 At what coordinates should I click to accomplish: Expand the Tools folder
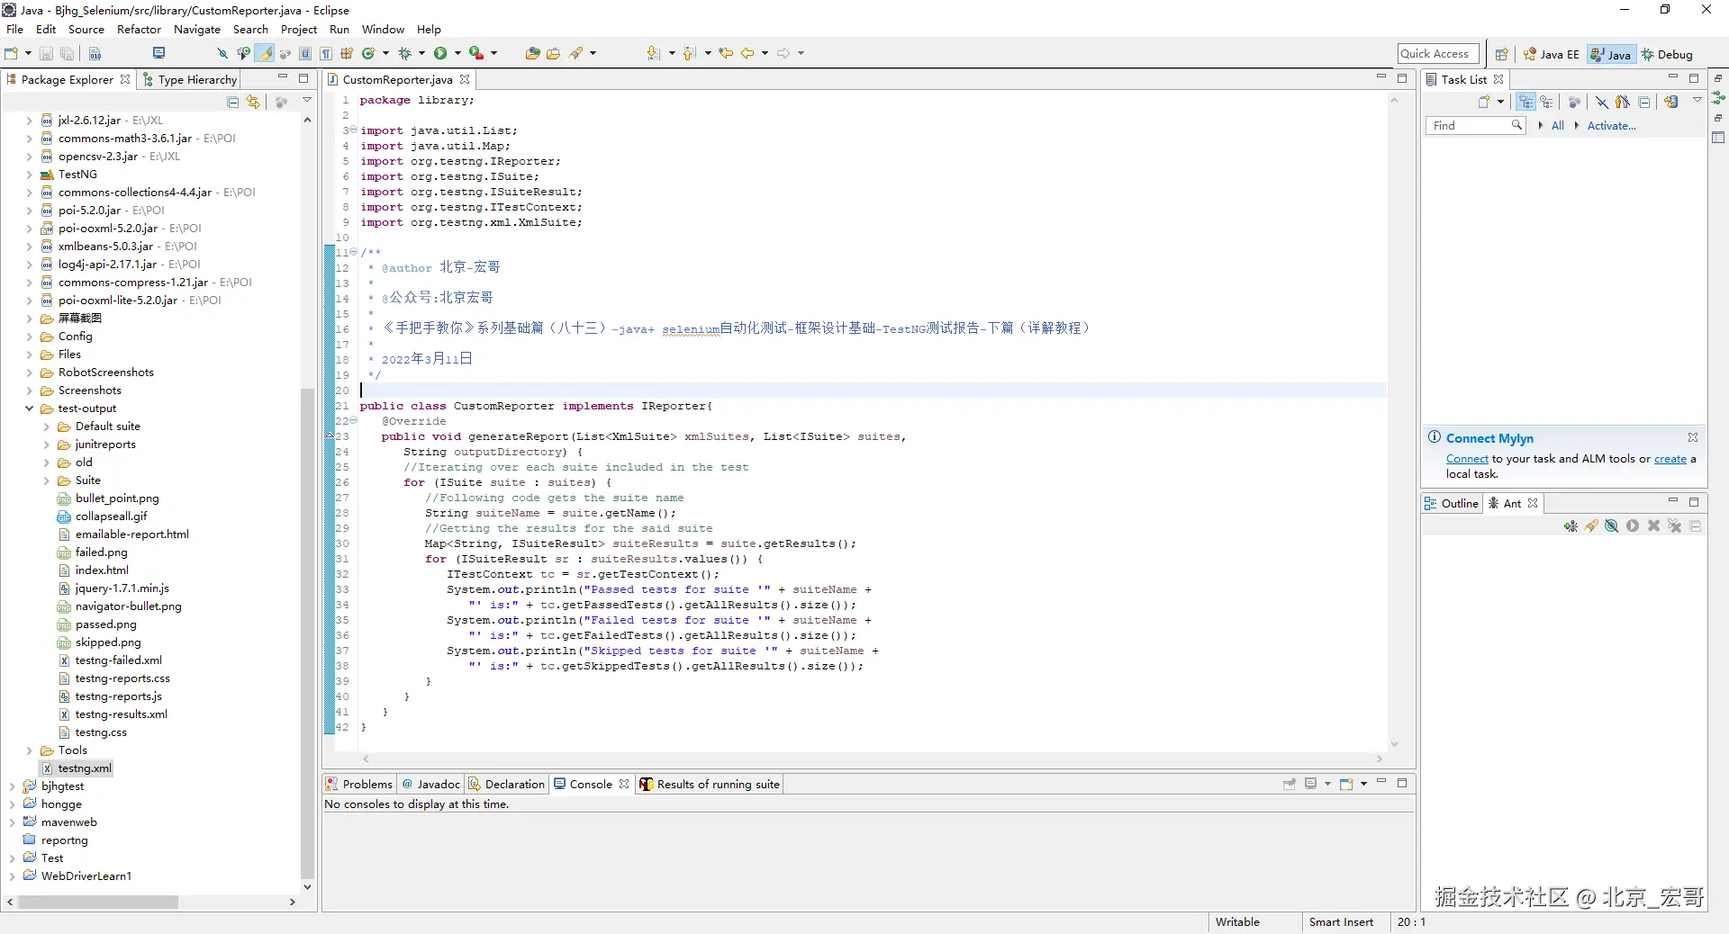[29, 750]
